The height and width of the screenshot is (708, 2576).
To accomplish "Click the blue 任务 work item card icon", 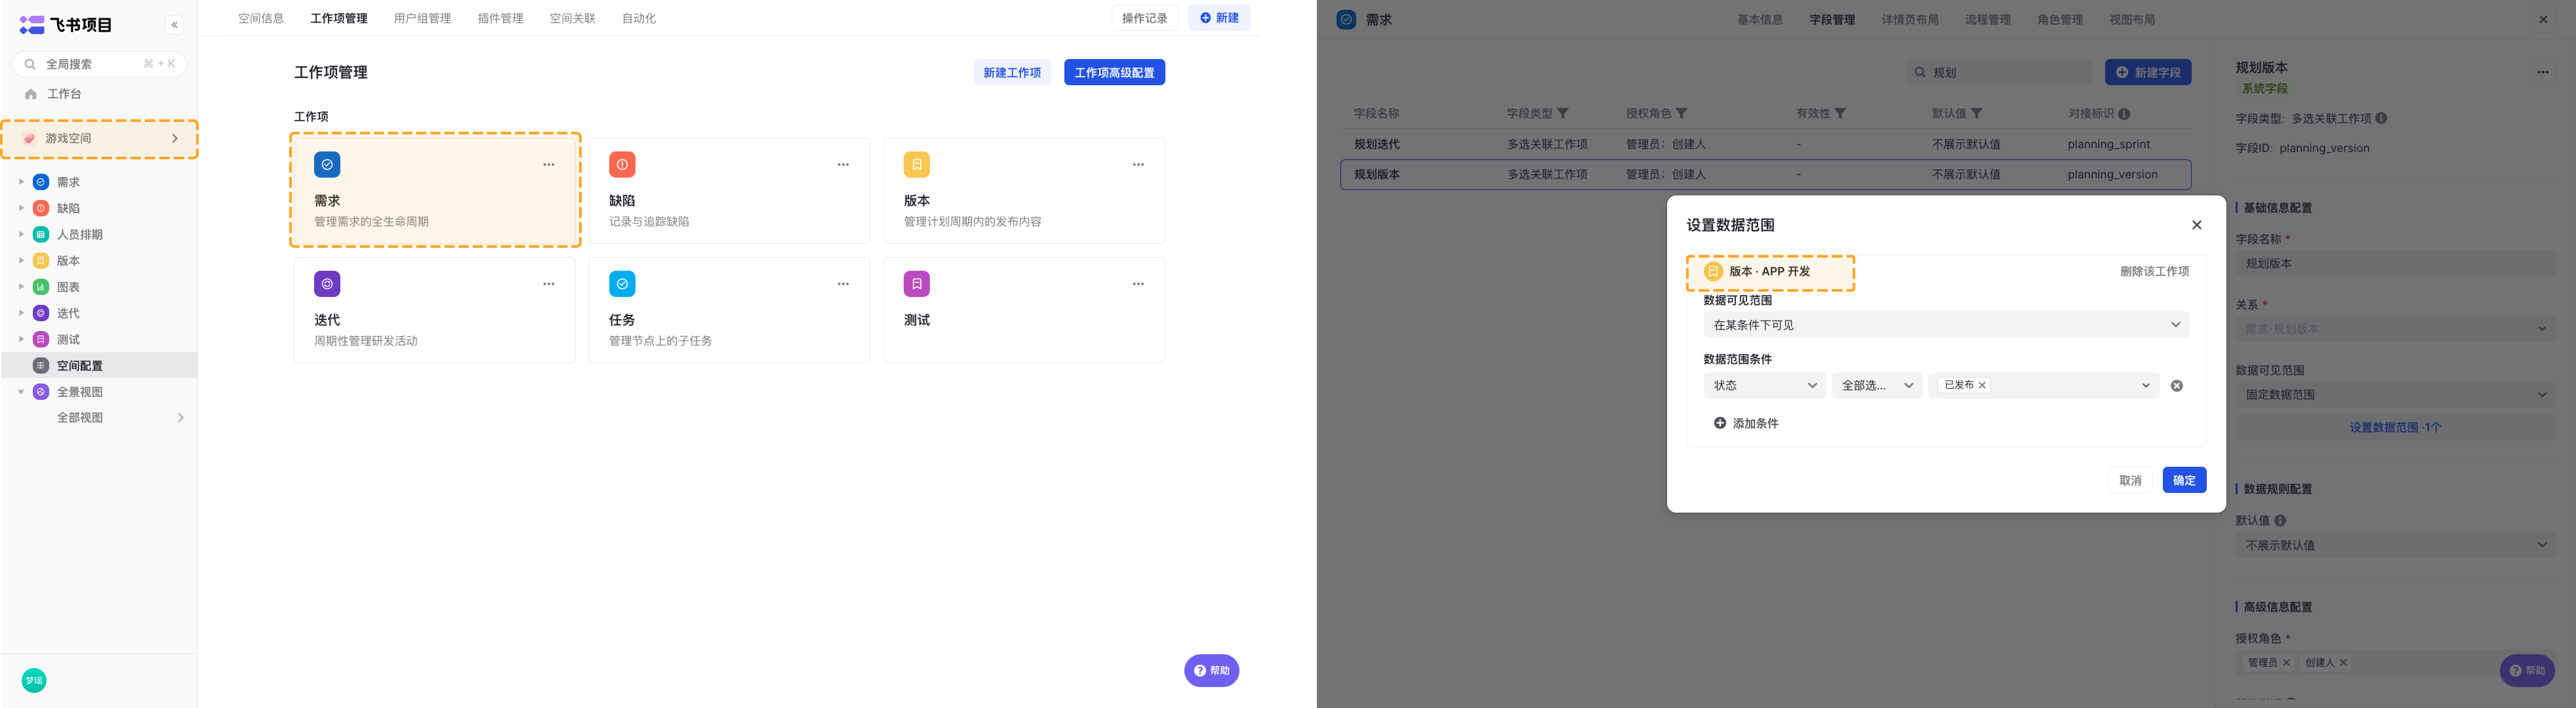I will (622, 284).
